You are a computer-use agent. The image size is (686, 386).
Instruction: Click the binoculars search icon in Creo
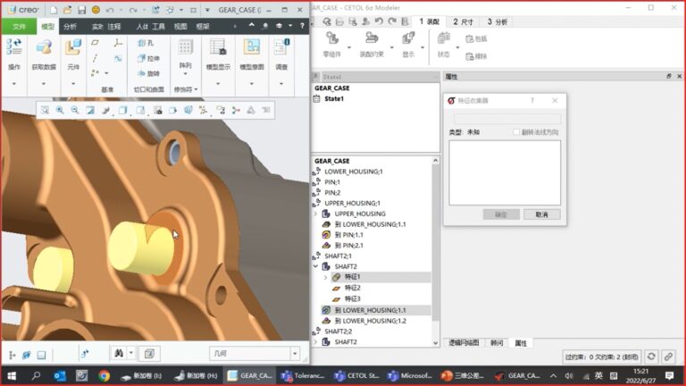click(x=119, y=353)
